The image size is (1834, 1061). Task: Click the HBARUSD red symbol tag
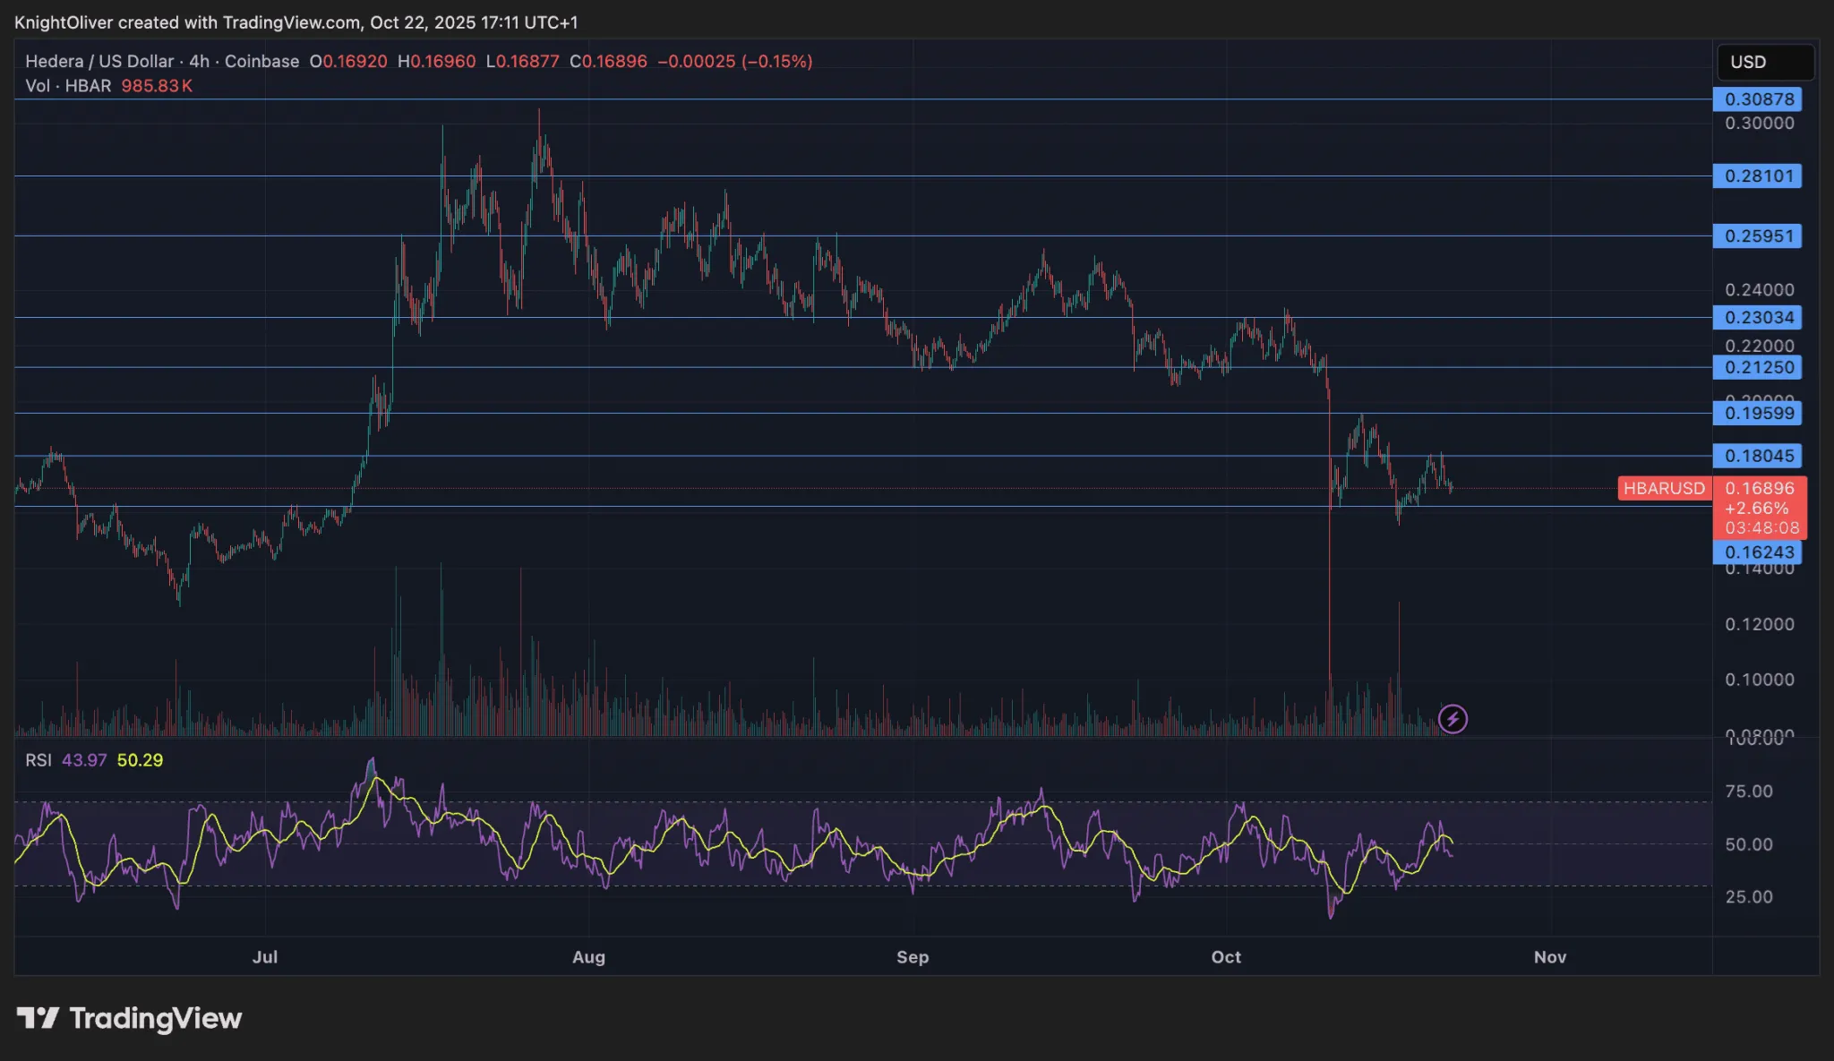(1664, 488)
